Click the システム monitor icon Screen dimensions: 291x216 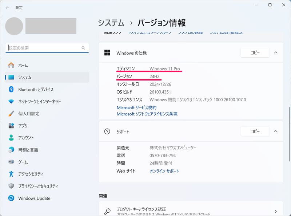point(11,77)
